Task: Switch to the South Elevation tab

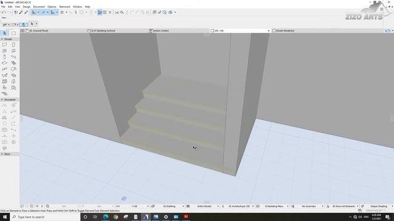Action: click(x=302, y=31)
